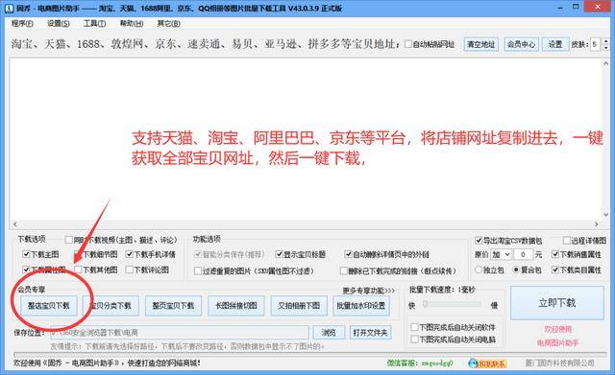The height and width of the screenshot is (375, 615).
Task: Open the 工具(T) menu
Action: 94,23
